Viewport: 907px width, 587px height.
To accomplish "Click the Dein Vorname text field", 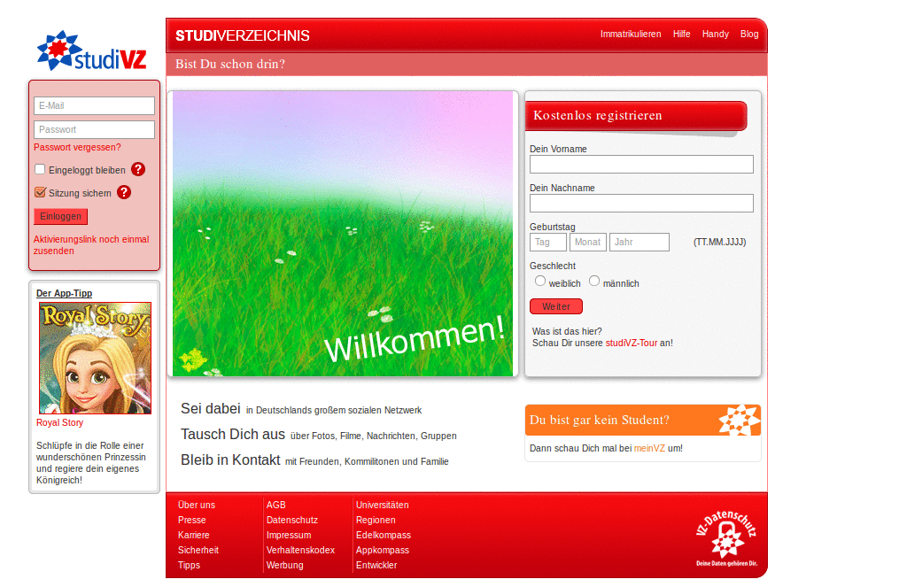I will pyautogui.click(x=641, y=165).
